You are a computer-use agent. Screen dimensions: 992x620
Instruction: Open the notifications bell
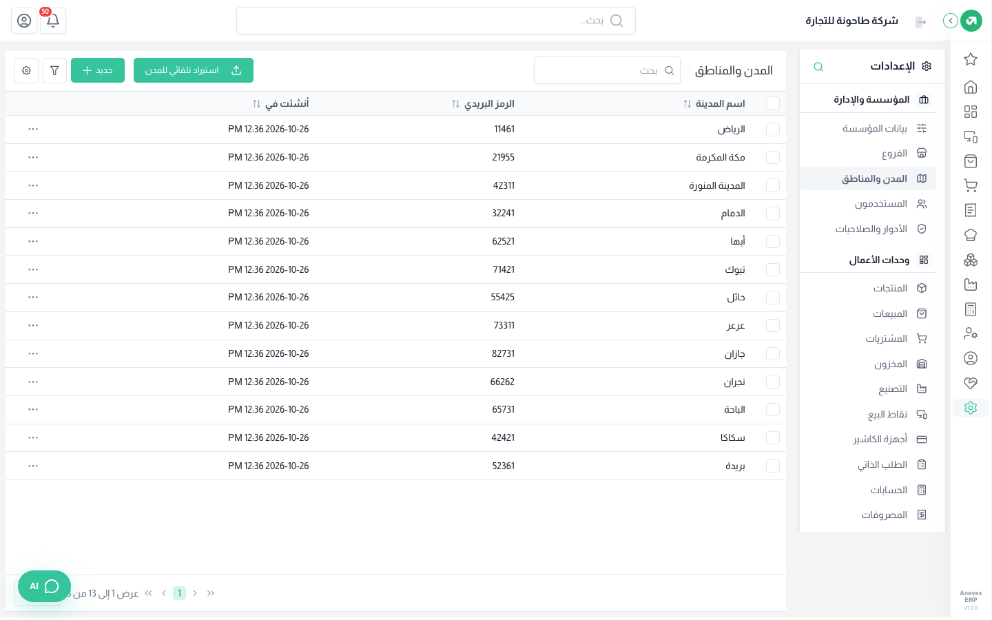pos(53,21)
